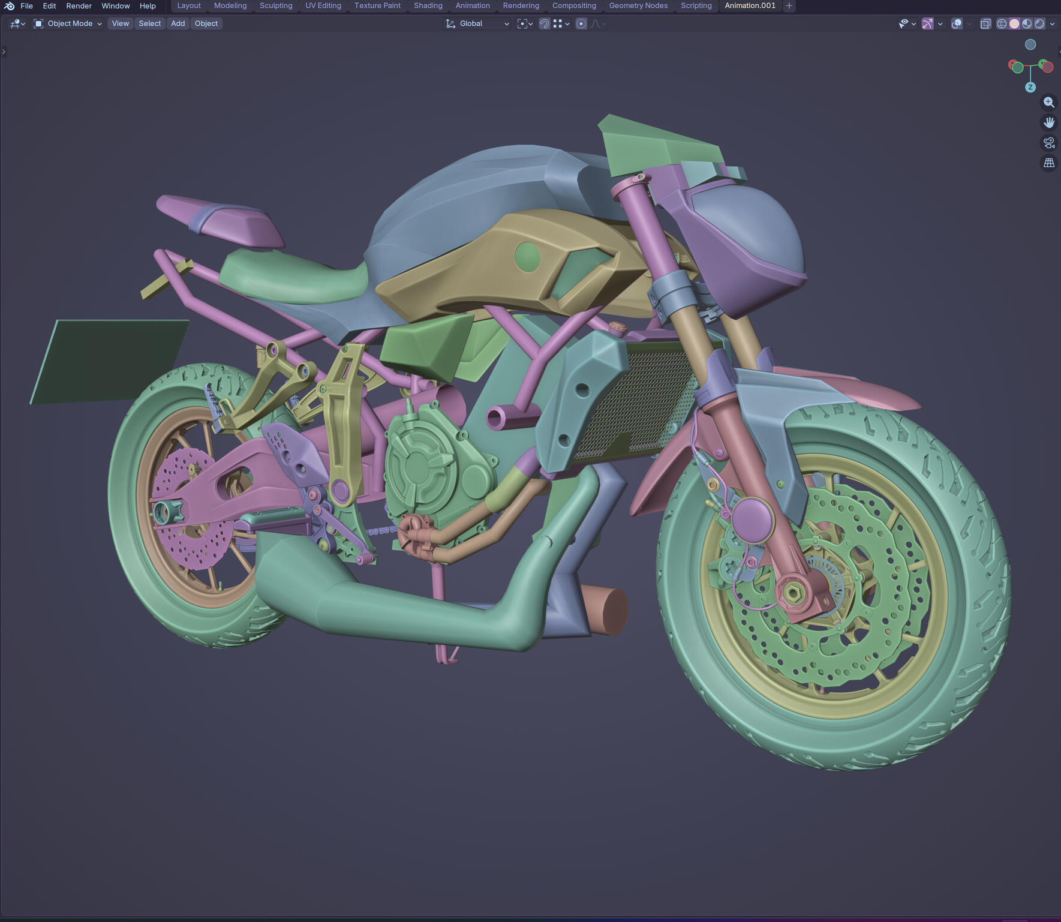Switch perspective/orthographic with grid icon
Viewport: 1061px width, 922px height.
click(x=1048, y=163)
